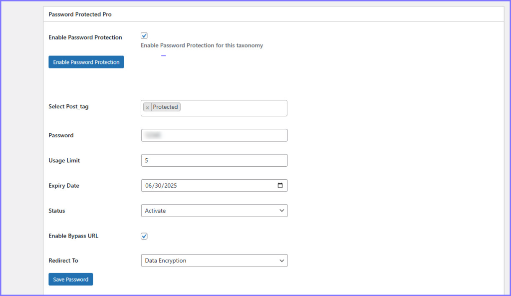The width and height of the screenshot is (511, 296).
Task: Click the Password Protected Pro panel header
Action: pyautogui.click(x=80, y=14)
